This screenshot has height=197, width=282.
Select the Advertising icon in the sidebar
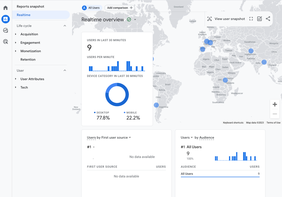tap(5, 41)
